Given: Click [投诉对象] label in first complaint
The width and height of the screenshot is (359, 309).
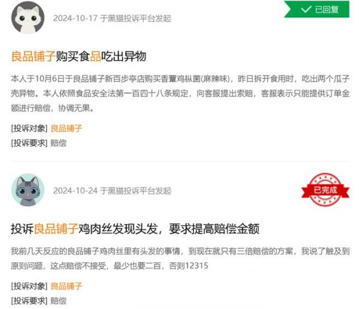Looking at the screenshot, I should click(x=29, y=129).
